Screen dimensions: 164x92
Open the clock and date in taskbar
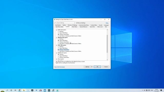pos(157,90)
